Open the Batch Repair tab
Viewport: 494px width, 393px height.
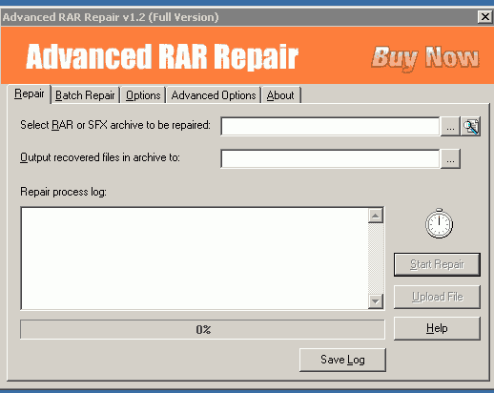(85, 95)
